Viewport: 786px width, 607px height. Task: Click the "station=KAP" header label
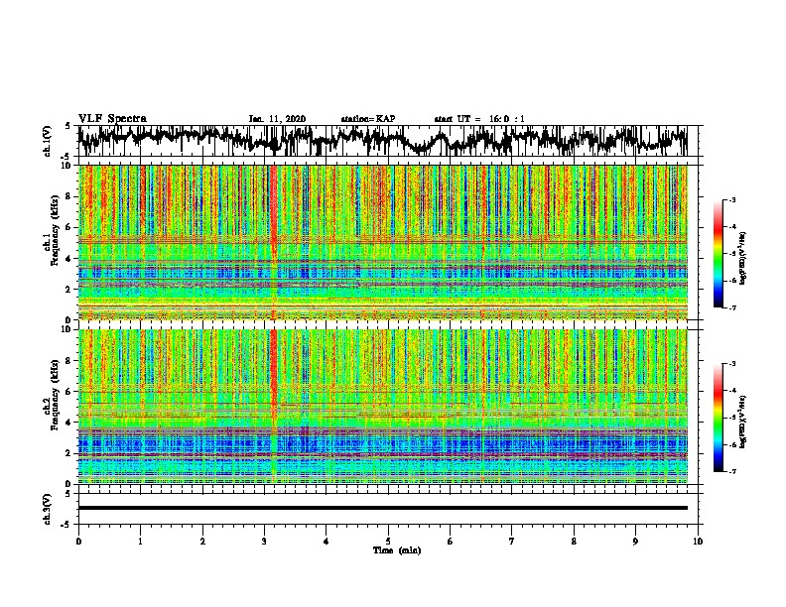click(x=368, y=119)
